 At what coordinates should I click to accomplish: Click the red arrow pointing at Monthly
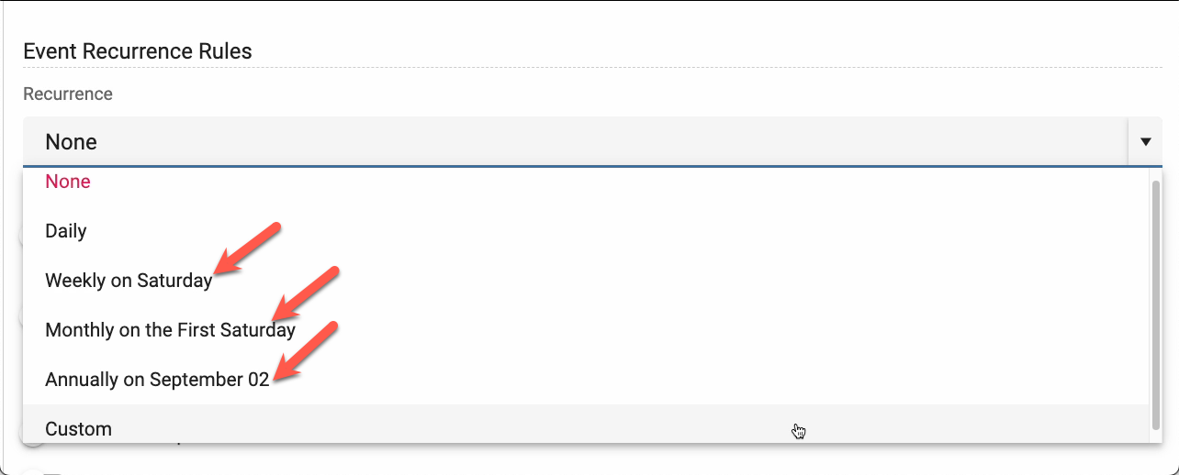coord(308,293)
